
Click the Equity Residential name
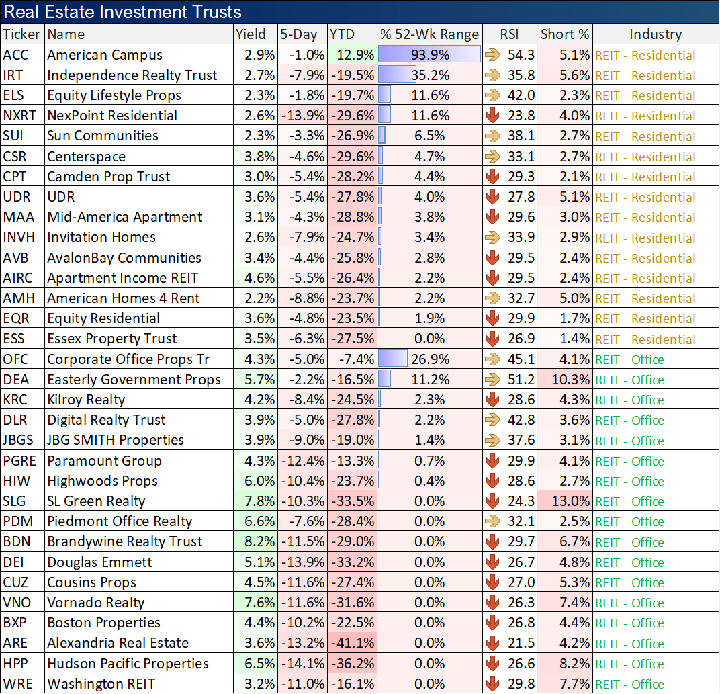coord(103,318)
